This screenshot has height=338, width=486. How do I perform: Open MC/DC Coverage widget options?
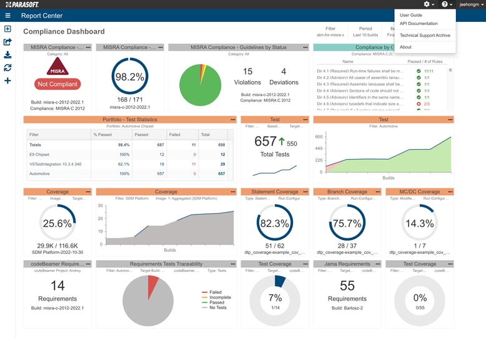coord(450,192)
